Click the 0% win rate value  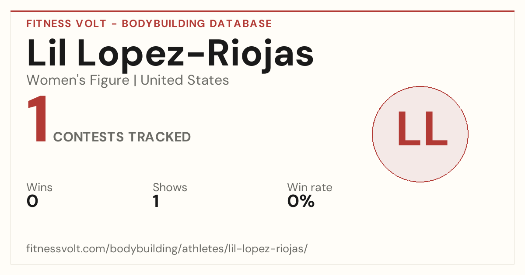(x=301, y=201)
